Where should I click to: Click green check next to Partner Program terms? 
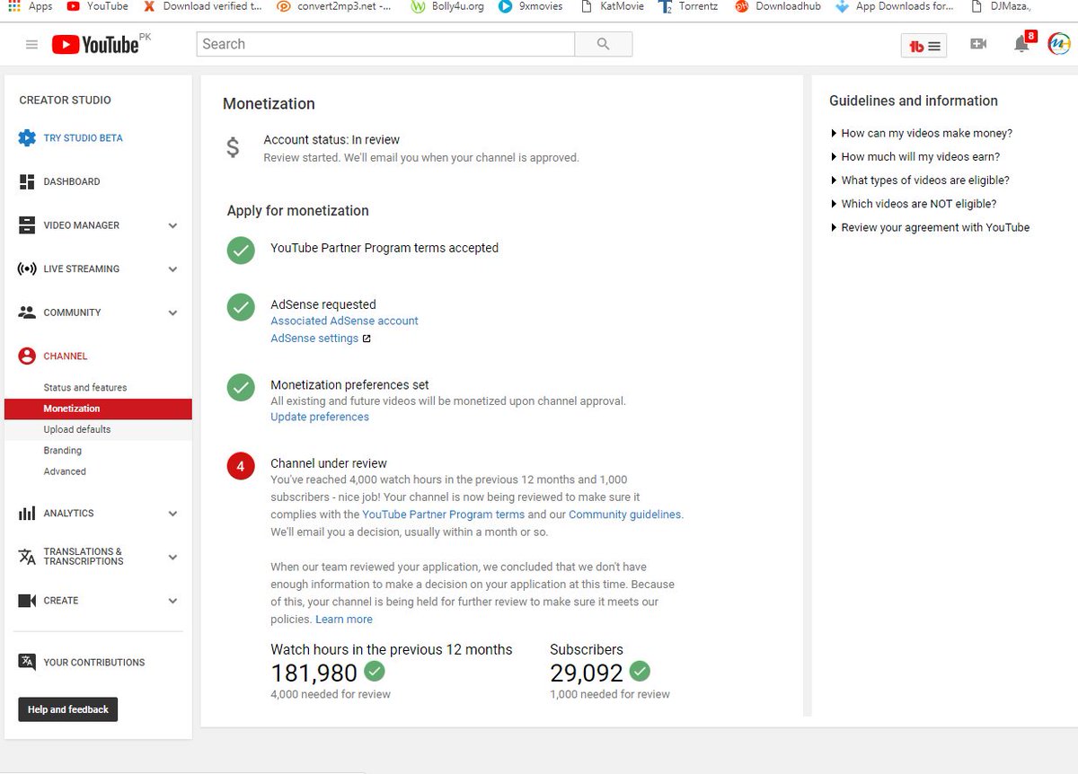tap(241, 251)
